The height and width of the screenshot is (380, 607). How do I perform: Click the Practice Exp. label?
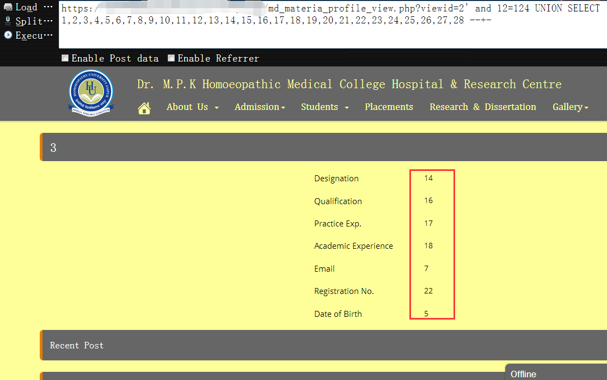tap(338, 224)
